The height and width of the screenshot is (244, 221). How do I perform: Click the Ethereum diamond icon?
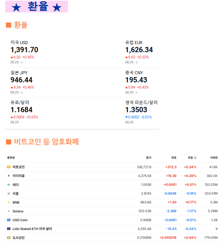[x=9, y=176]
